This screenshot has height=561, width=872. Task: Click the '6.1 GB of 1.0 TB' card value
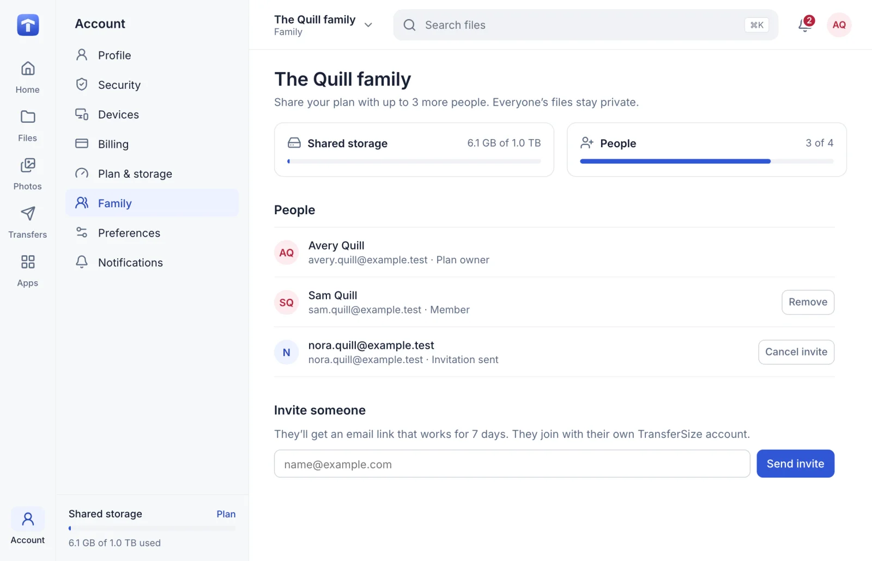(504, 143)
